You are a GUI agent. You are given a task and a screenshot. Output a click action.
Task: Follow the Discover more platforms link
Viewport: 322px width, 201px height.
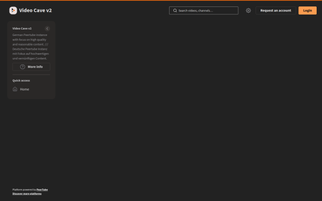pos(27,193)
